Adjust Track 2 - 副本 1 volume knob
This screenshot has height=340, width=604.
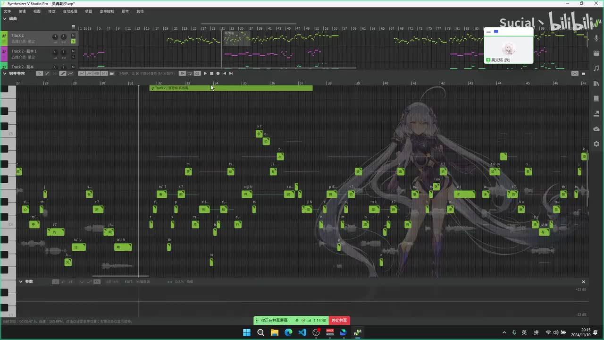(x=55, y=52)
